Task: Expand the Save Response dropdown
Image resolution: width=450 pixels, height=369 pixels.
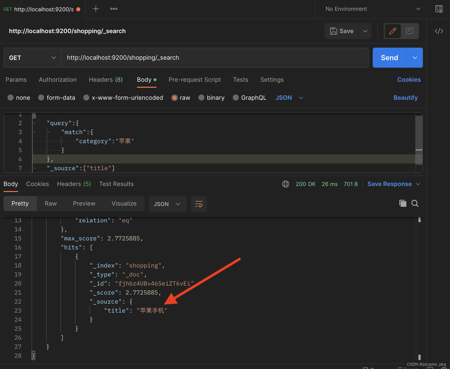Action: click(418, 184)
